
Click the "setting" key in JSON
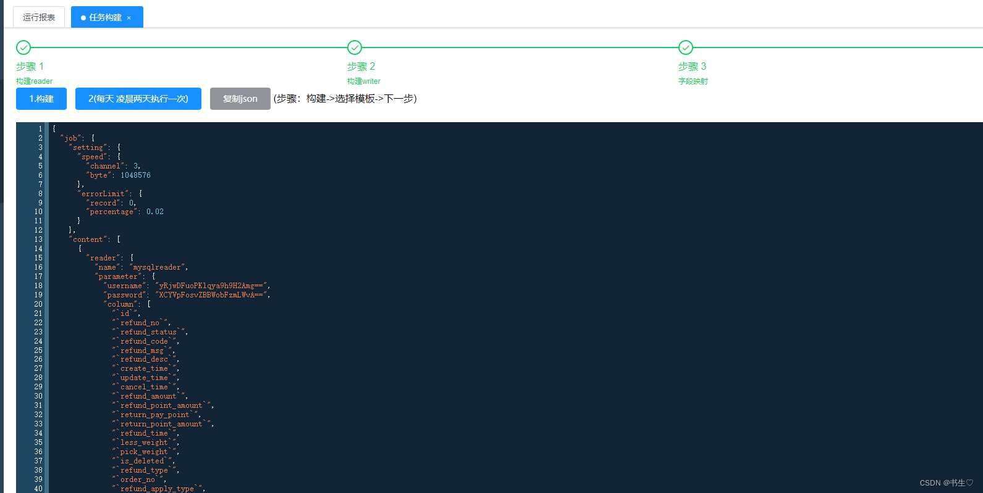point(88,147)
